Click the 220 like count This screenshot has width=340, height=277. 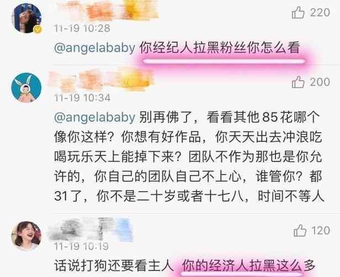(320, 12)
